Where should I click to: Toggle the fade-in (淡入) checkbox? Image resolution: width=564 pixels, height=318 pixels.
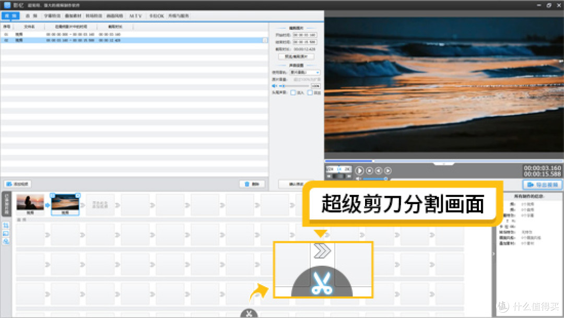[293, 93]
